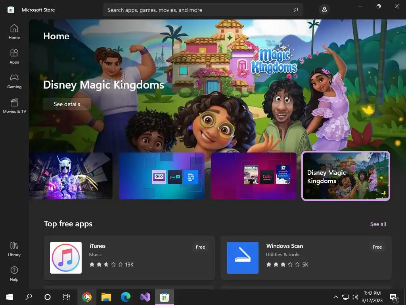
Task: Open Movies & TV section in sidebar
Action: click(14, 106)
